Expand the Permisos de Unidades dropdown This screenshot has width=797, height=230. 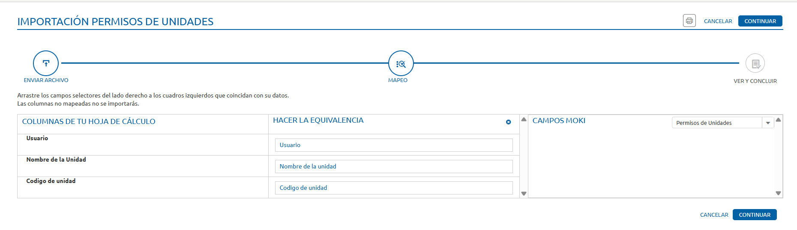tap(768, 123)
